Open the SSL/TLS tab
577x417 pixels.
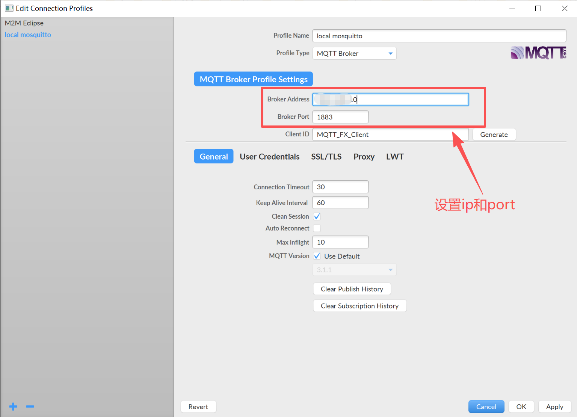[x=326, y=157]
